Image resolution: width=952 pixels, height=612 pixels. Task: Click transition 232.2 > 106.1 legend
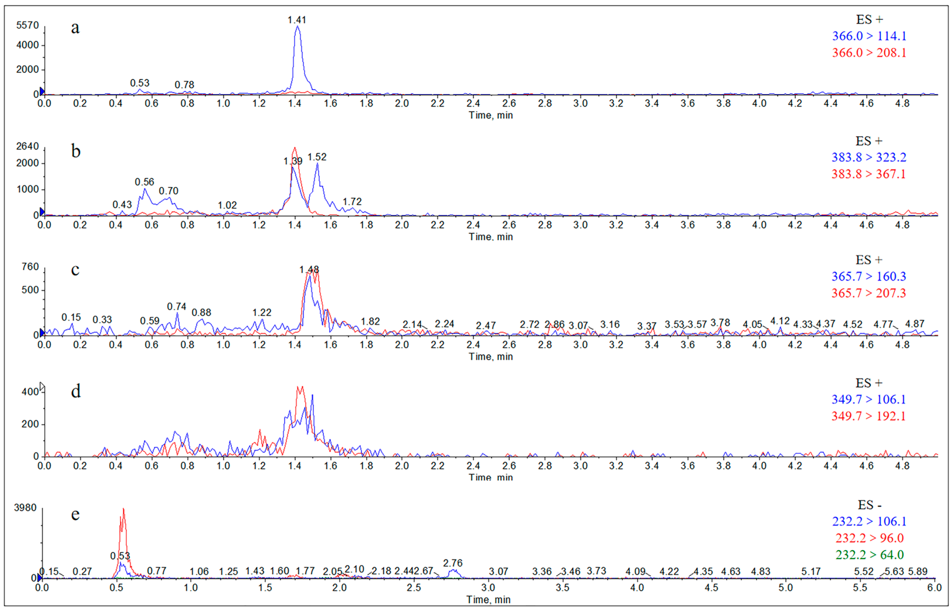(869, 521)
